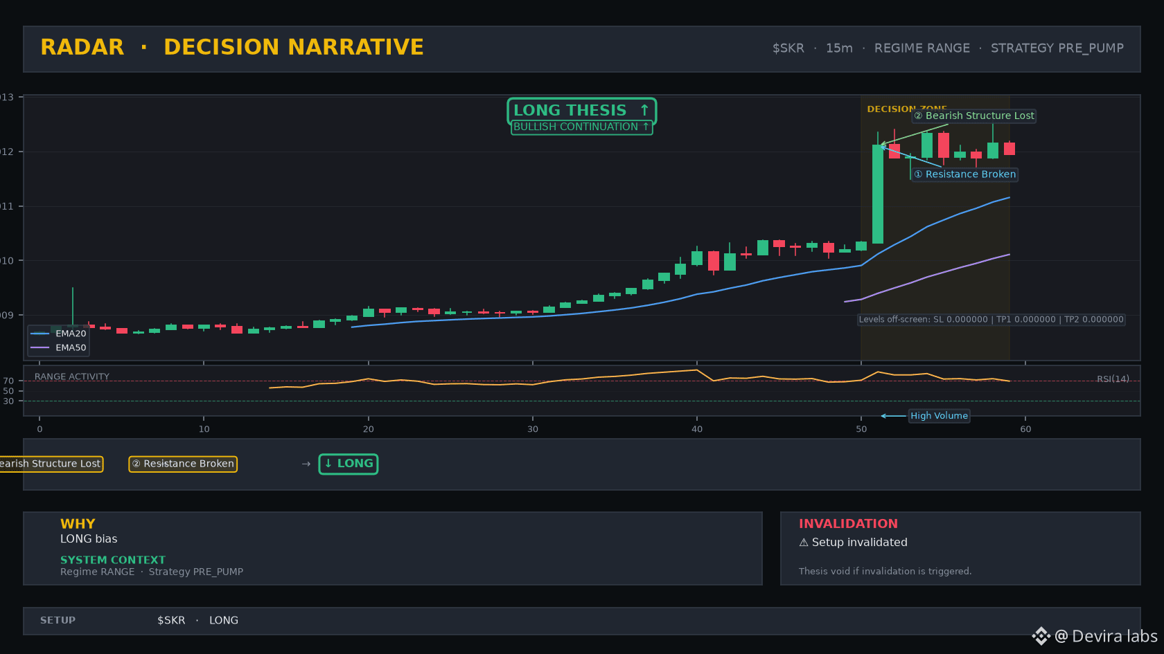
Task: Click the x-axis tick labeled 60
Action: pos(1025,429)
